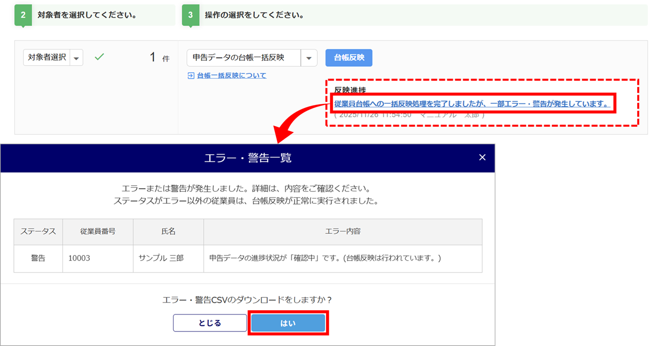Open the 台帳一括反映について link

coord(232,76)
